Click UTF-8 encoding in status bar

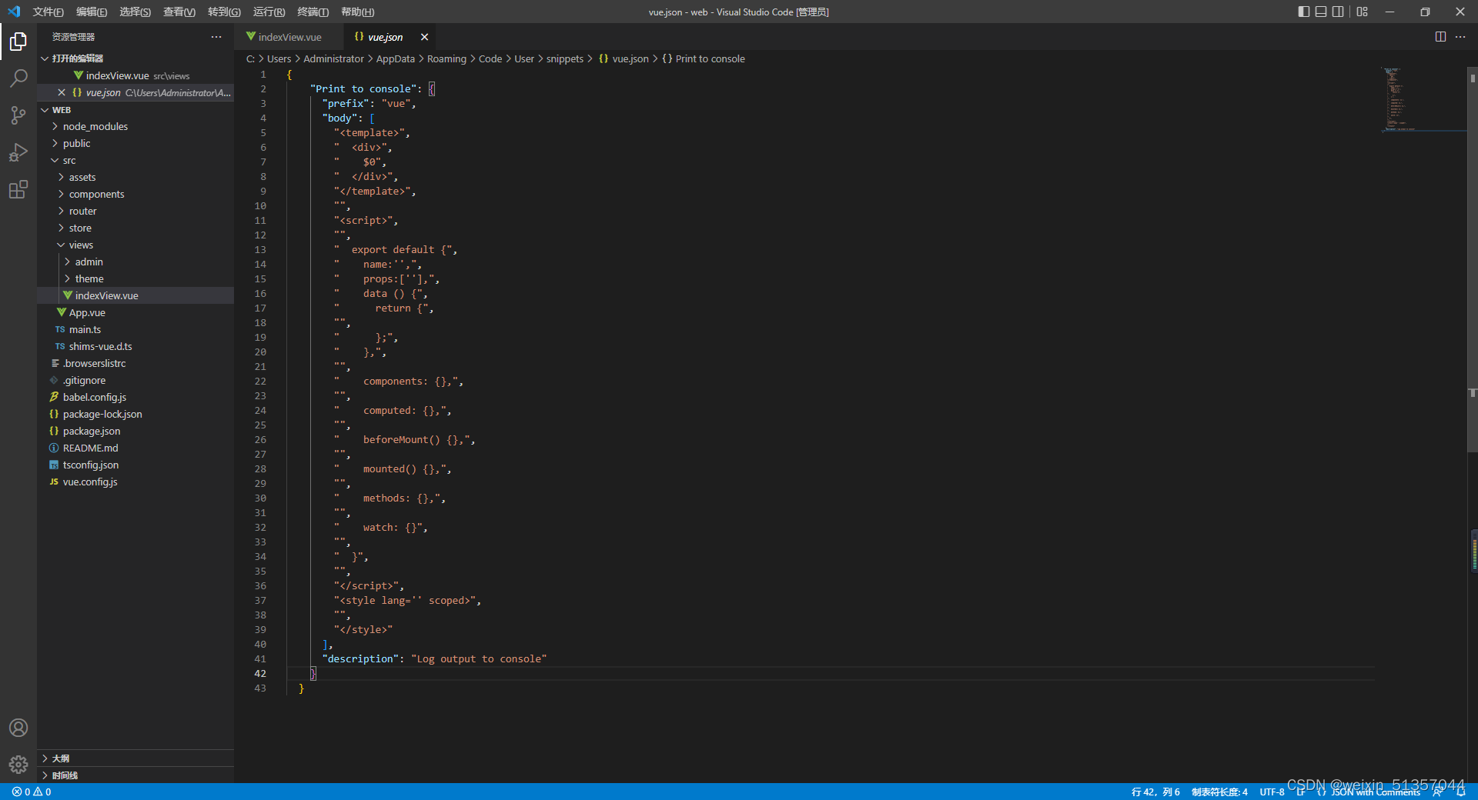1272,792
